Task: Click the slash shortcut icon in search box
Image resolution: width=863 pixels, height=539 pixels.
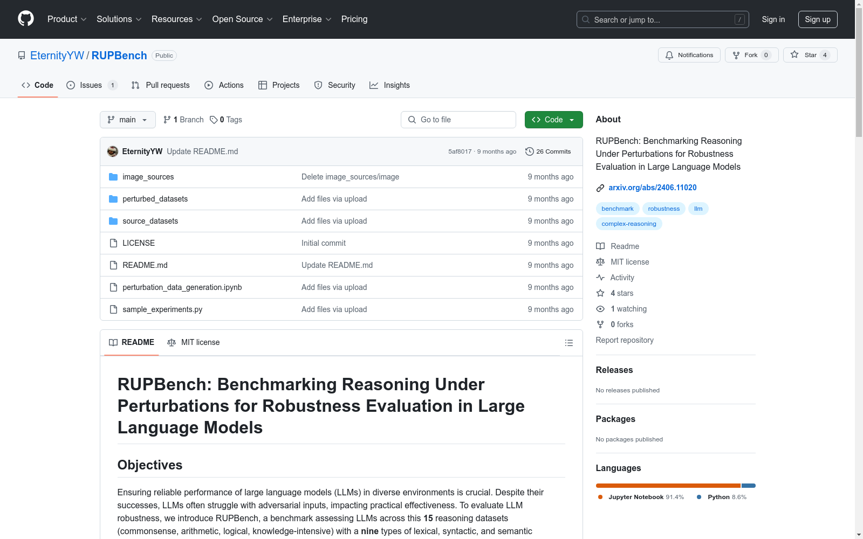Action: [x=739, y=19]
